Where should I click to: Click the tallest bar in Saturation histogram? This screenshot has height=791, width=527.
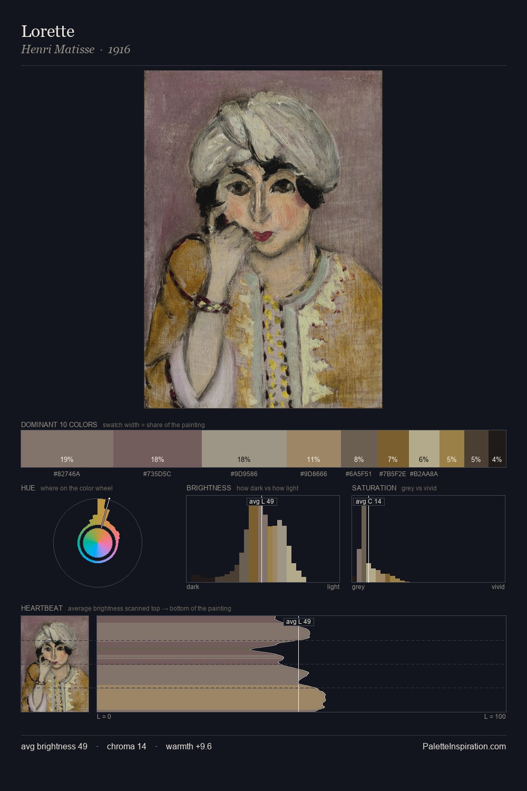pyautogui.click(x=364, y=543)
